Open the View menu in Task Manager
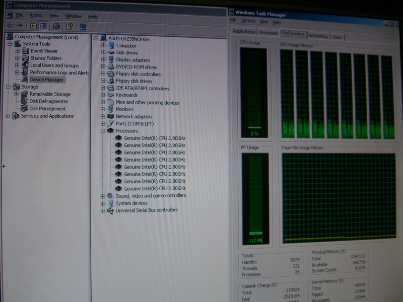Viewport: 403px width, 302px height. [x=263, y=22]
